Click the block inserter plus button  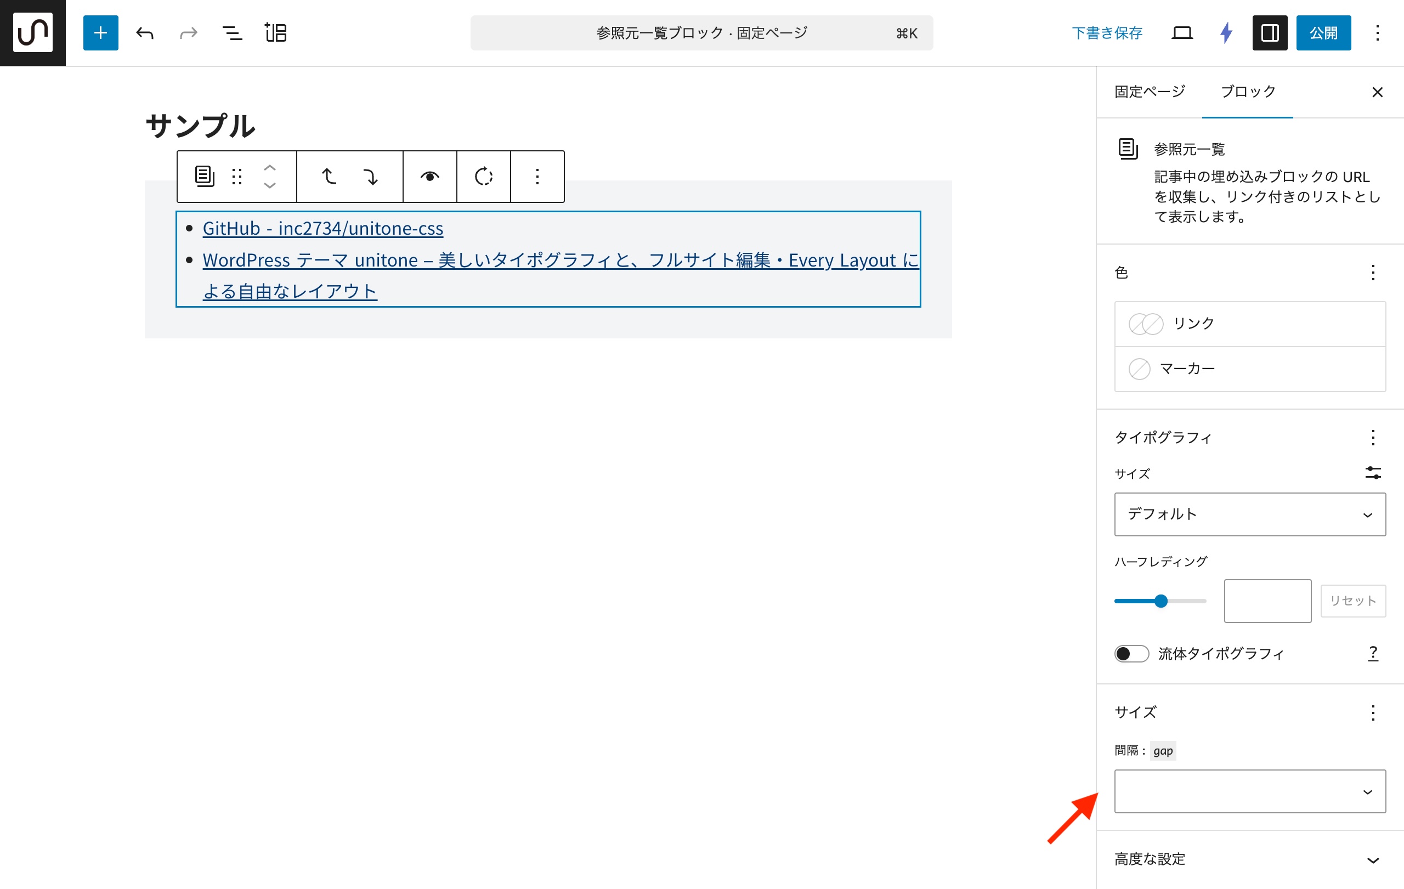pos(100,33)
